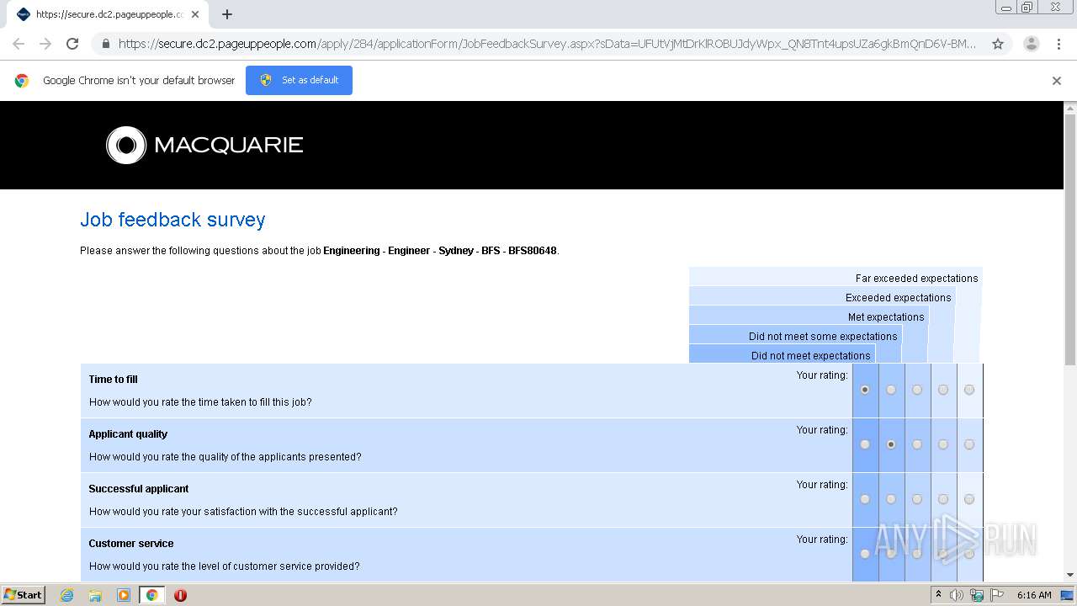Open the volume speaker tray icon

(x=957, y=595)
